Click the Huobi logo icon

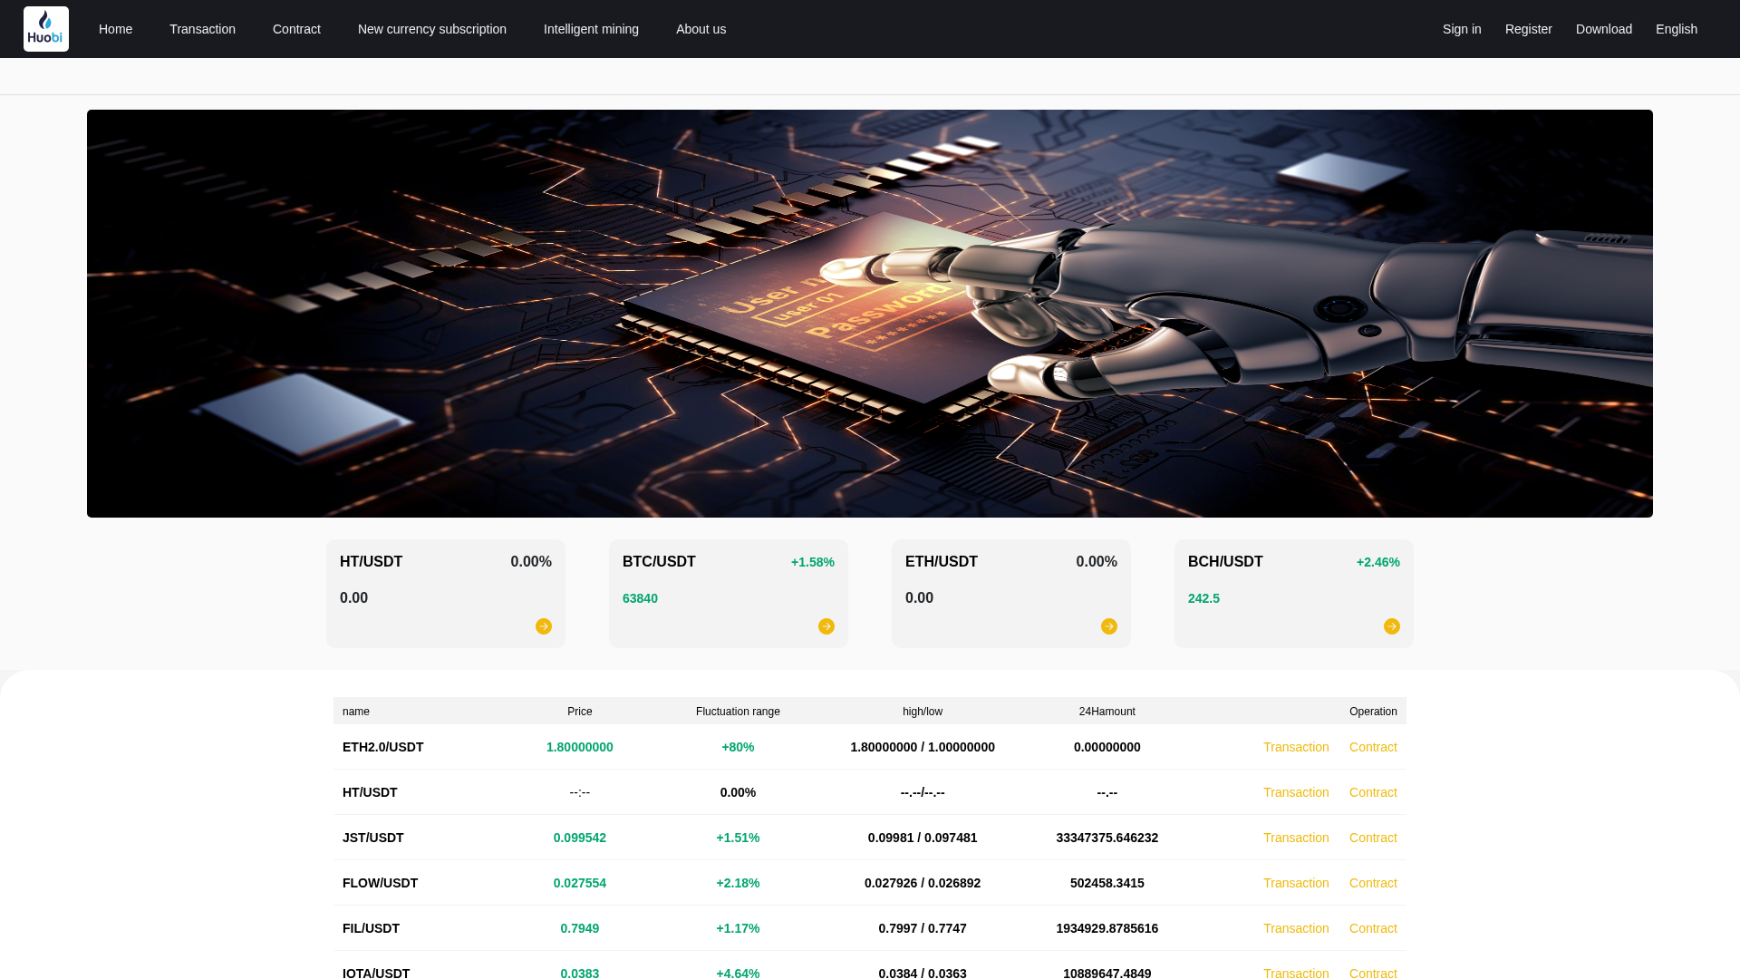46,29
